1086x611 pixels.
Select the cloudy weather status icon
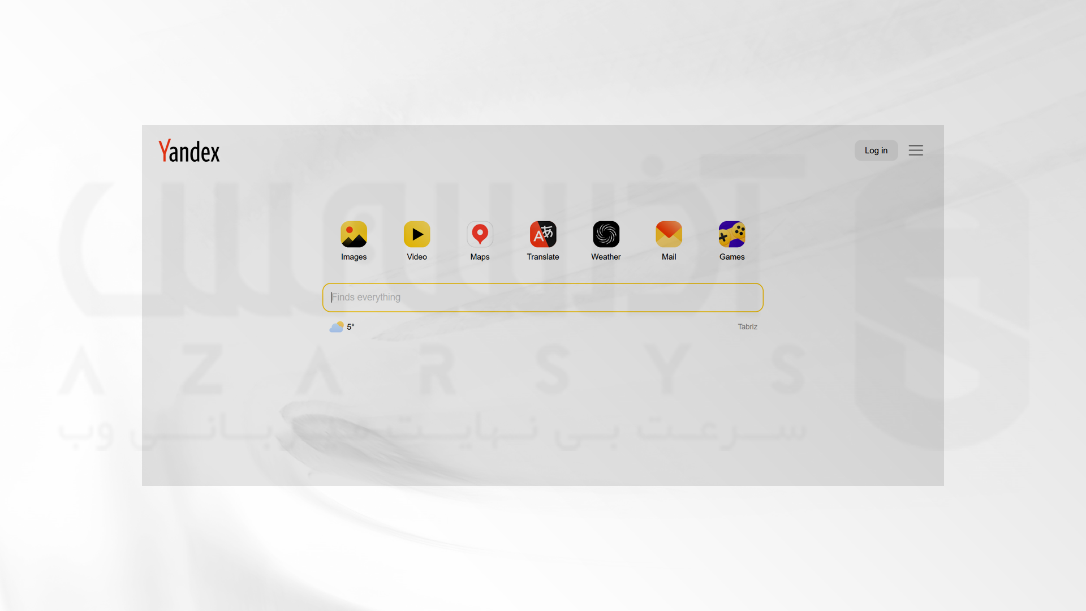tap(337, 326)
